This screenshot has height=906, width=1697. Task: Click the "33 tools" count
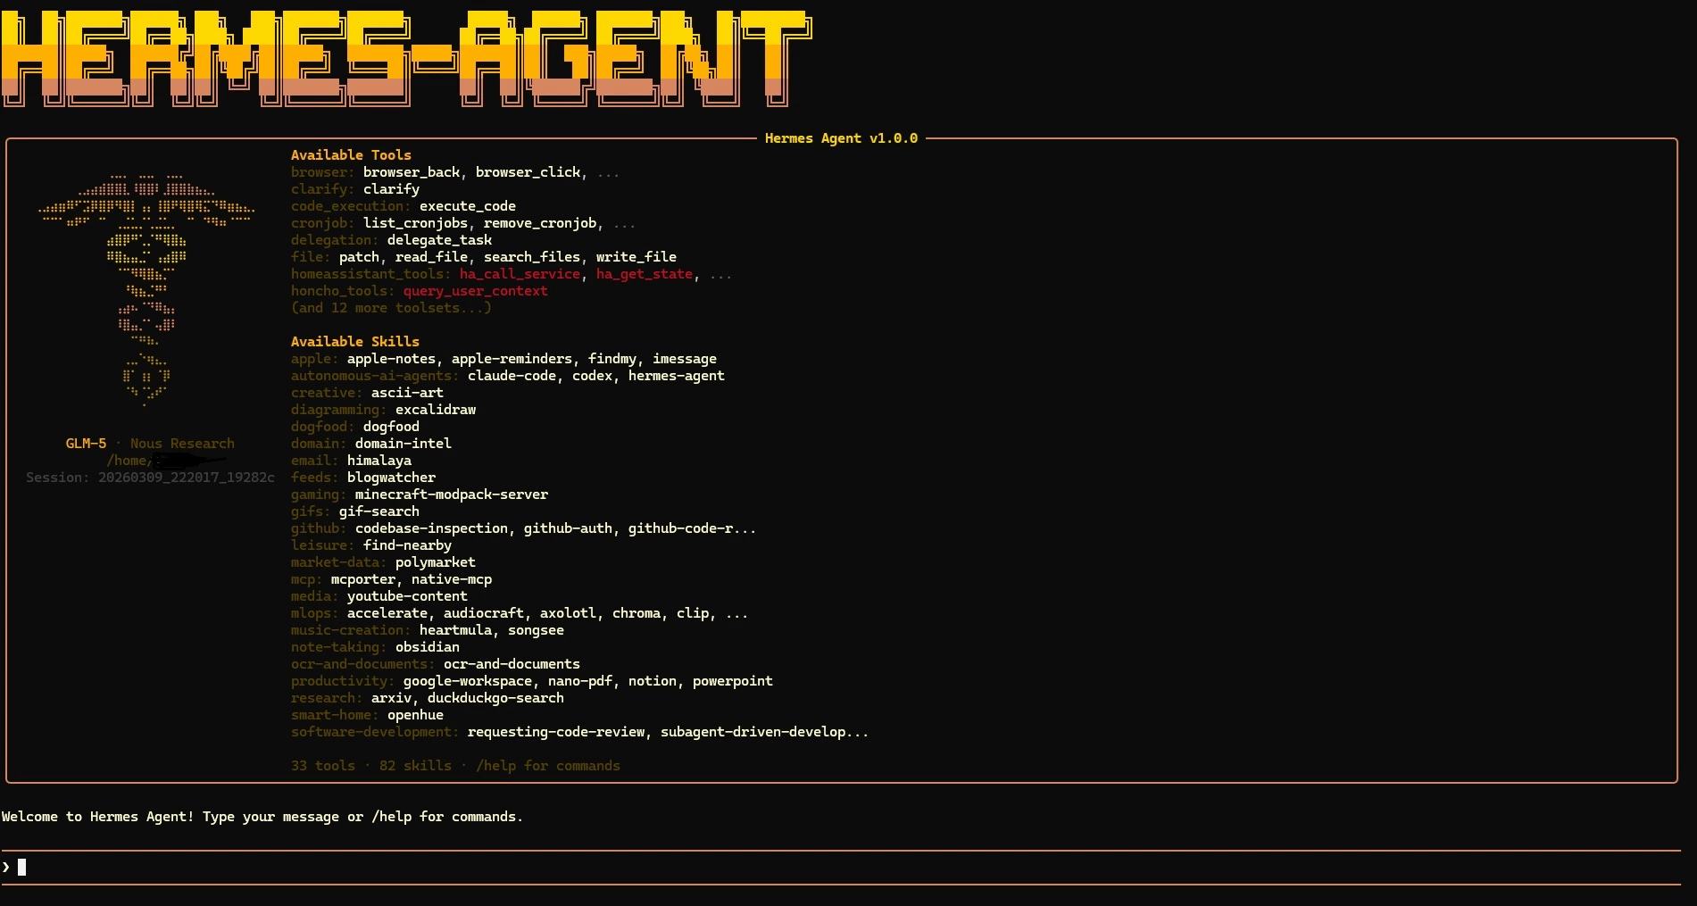[323, 766]
